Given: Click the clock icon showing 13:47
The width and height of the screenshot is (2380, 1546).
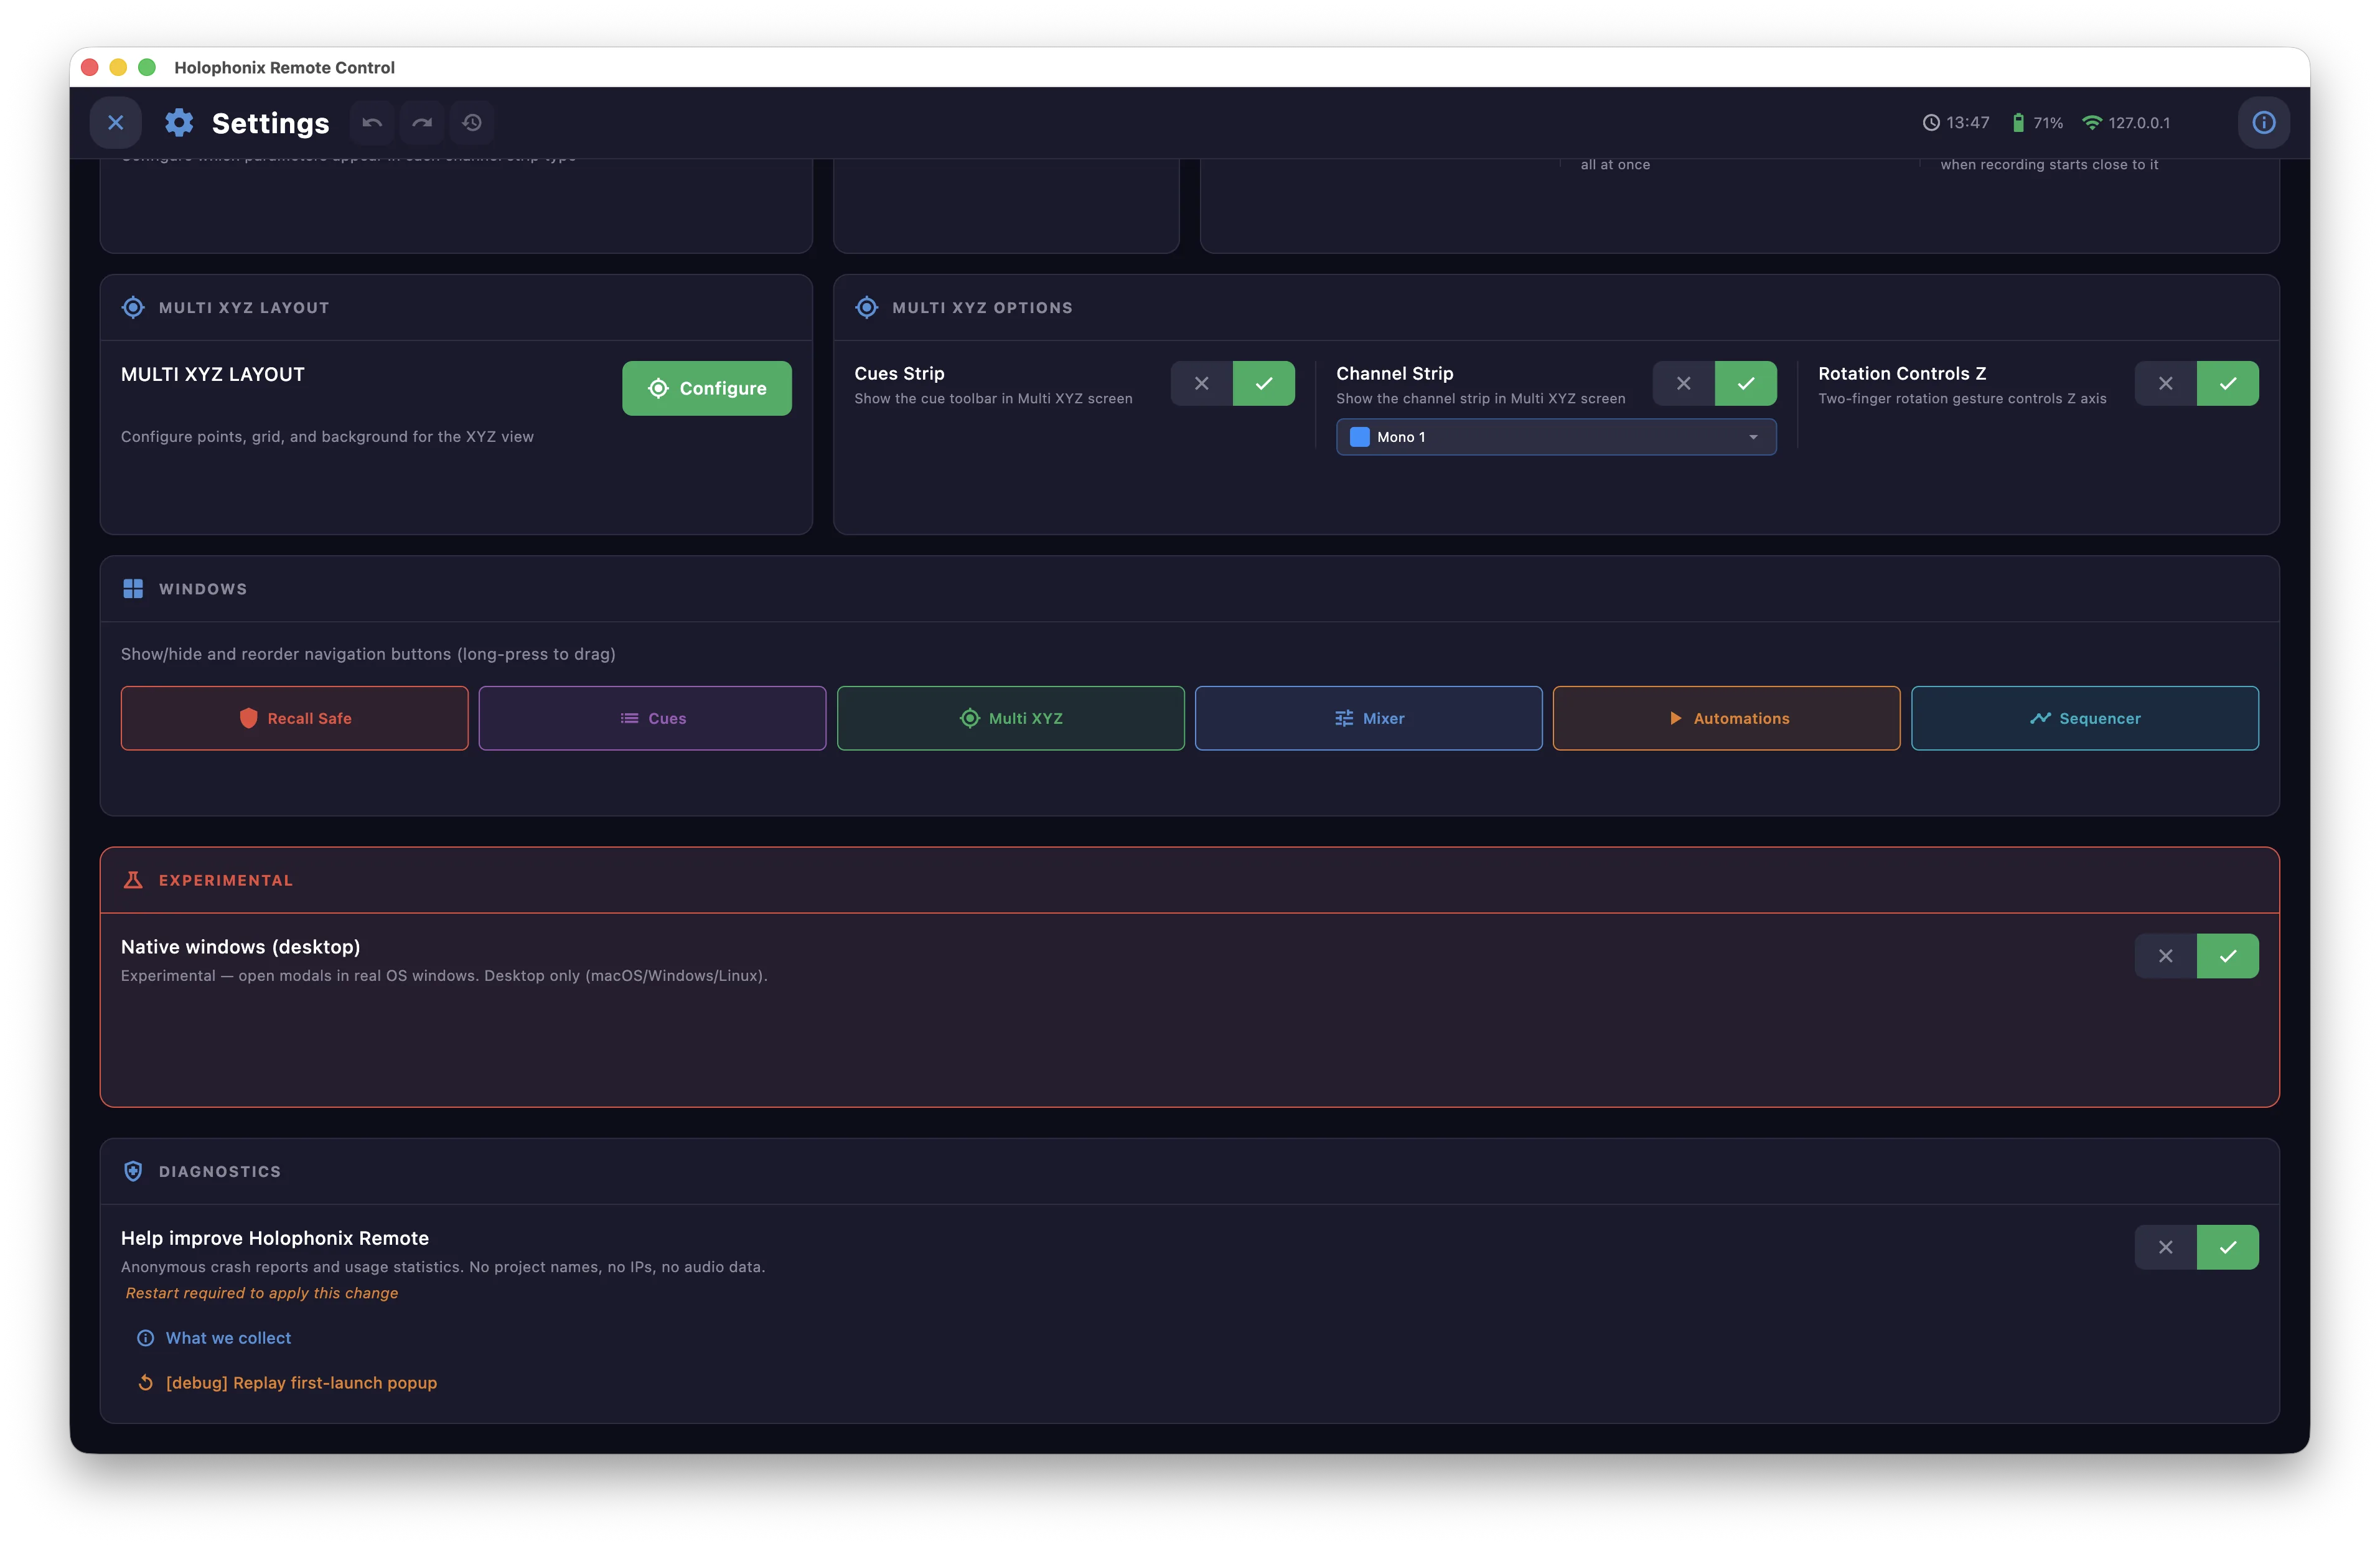Looking at the screenshot, I should tap(1931, 123).
